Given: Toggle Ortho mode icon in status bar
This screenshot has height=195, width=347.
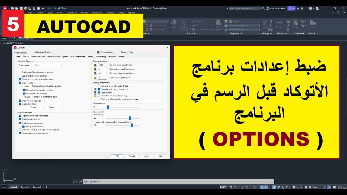Looking at the screenshot, I should pyautogui.click(x=242, y=187).
